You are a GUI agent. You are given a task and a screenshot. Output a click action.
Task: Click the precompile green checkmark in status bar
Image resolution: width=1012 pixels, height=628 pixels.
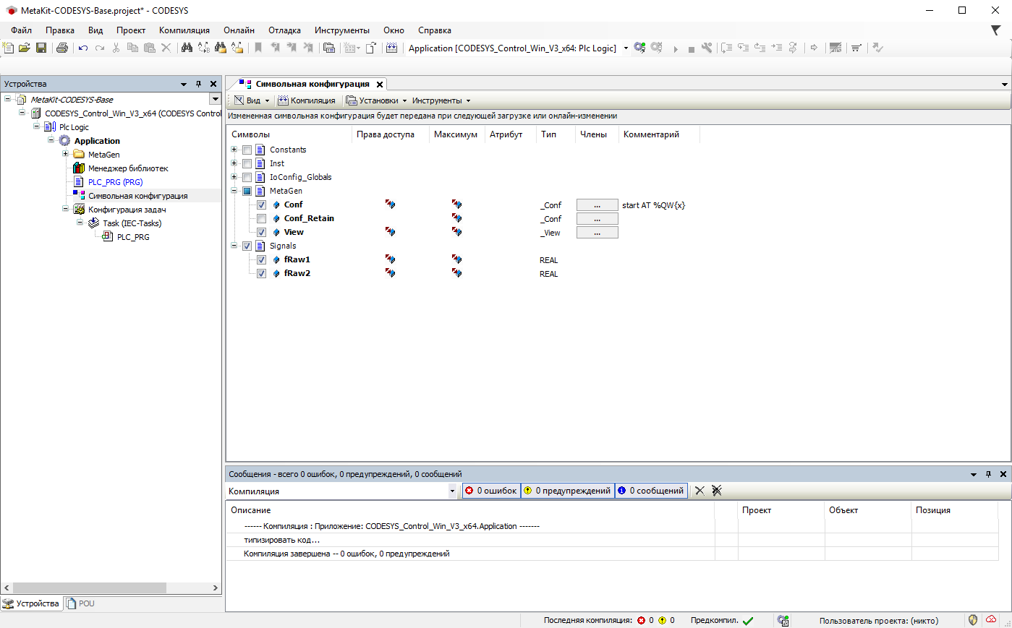(748, 621)
